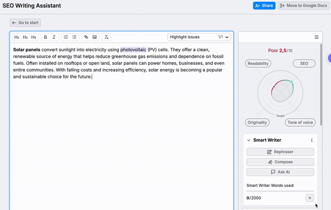Viewport: 331px width, 210px height.
Task: Open the side panel hamburger menu
Action: click(317, 37)
